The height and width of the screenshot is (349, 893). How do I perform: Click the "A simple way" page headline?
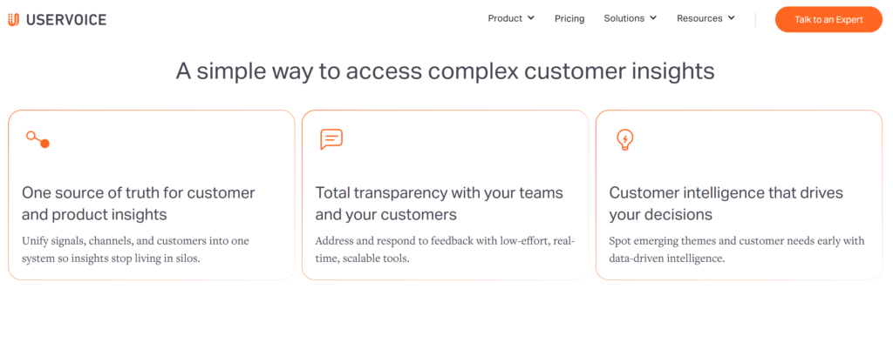[x=445, y=70]
